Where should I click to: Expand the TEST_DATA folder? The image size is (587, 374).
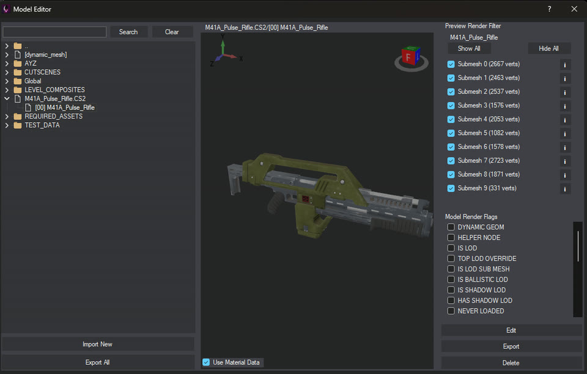7,125
